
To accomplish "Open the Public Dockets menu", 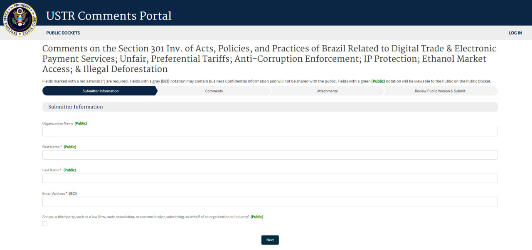I will [63, 33].
